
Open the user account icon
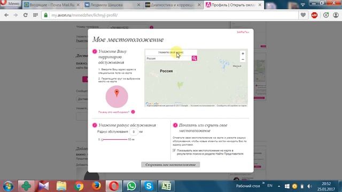point(336,15)
